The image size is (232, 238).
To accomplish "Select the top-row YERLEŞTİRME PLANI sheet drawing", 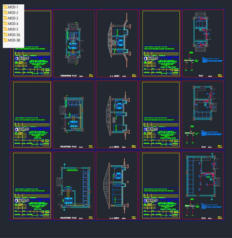I will click(74, 42).
